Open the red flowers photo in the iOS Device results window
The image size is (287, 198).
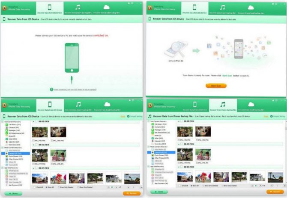(58, 178)
